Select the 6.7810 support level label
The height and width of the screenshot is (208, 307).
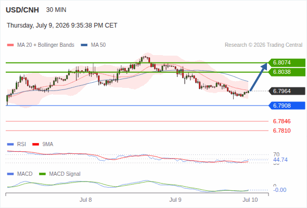(282, 131)
